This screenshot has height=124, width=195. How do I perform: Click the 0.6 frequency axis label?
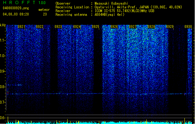(2, 118)
